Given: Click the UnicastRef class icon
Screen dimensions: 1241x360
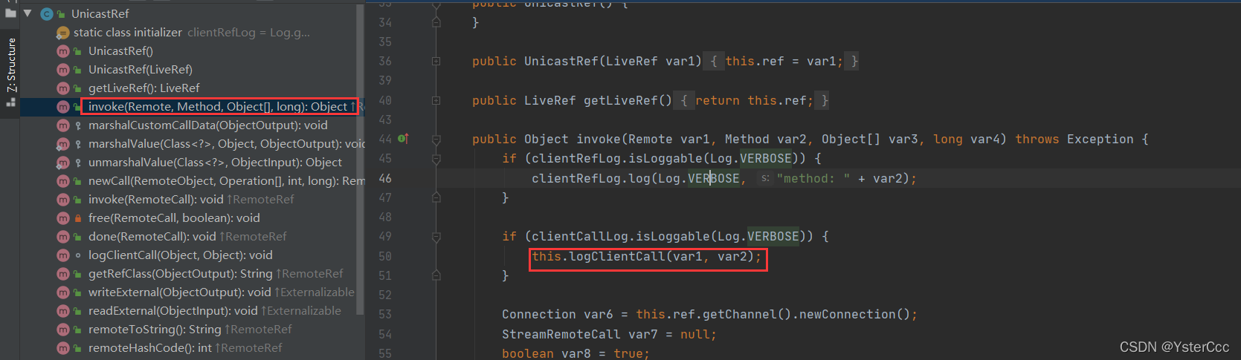Looking at the screenshot, I should (47, 13).
